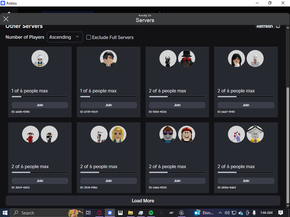
Task: Click the microphone tray icon
Action: [254, 213]
